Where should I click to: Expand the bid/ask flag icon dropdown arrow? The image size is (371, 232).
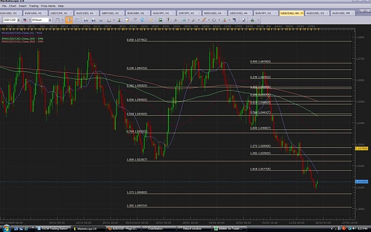pyautogui.click(x=30, y=20)
